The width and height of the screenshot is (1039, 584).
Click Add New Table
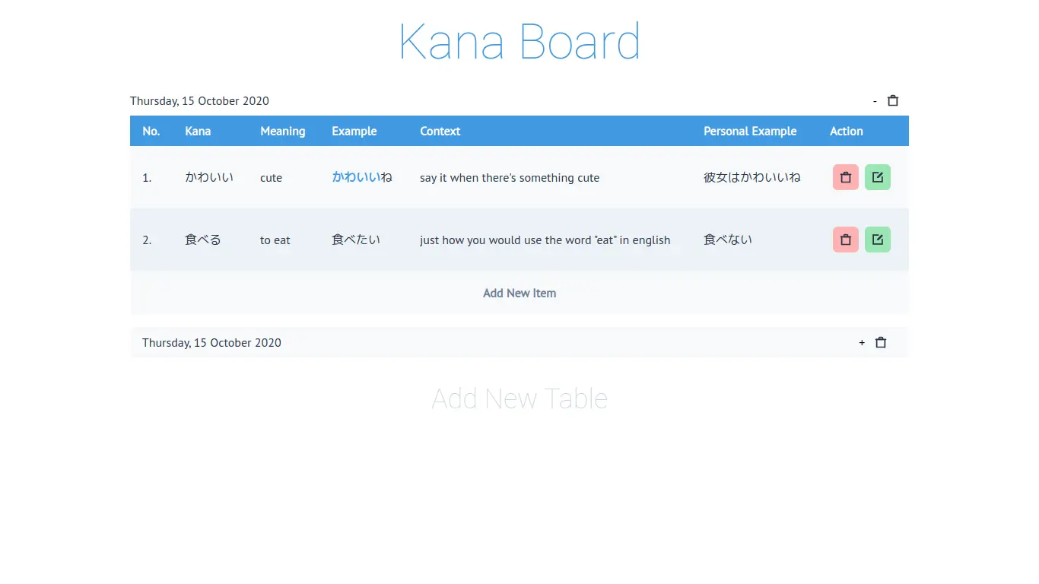519,398
